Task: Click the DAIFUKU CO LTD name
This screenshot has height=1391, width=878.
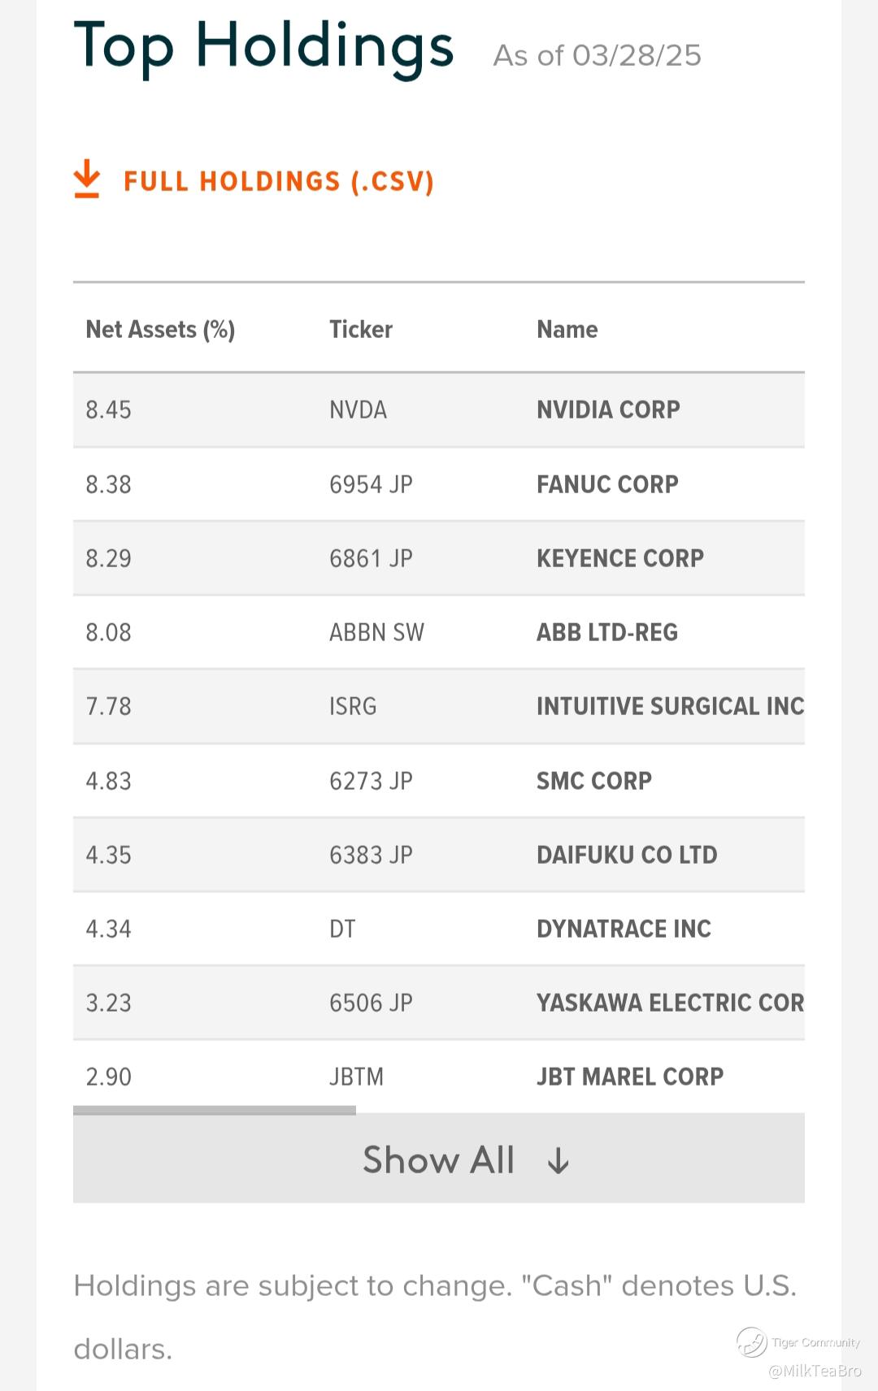Action: [x=627, y=855]
